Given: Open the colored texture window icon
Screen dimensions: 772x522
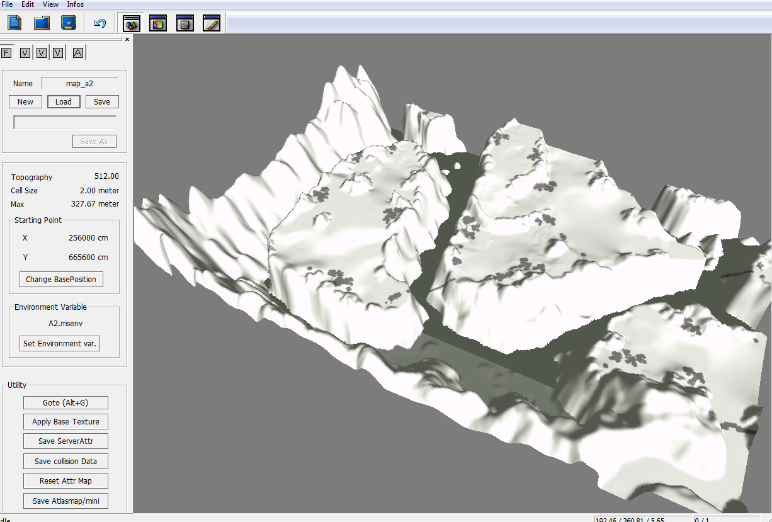Looking at the screenshot, I should 157,24.
